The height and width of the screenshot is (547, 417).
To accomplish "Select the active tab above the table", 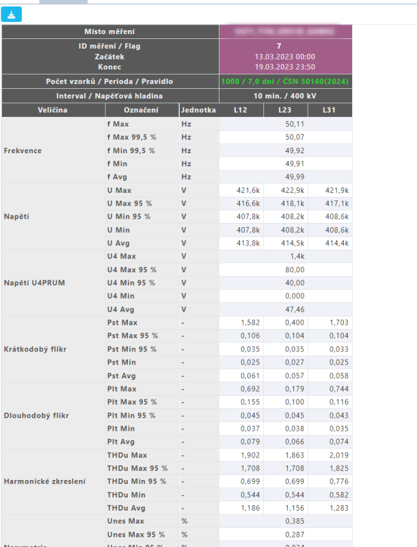I will pyautogui.click(x=63, y=2).
